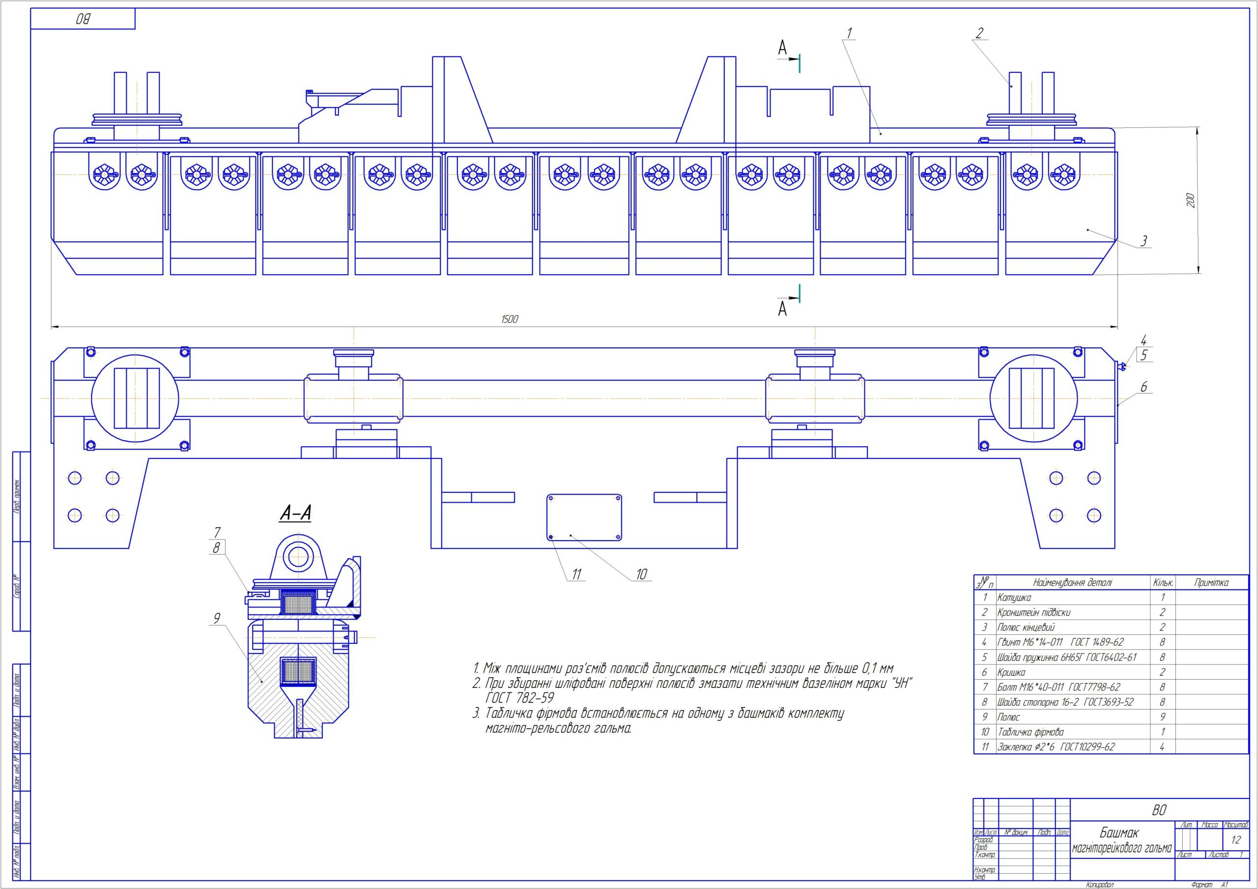Click callout number 2 near the suspension bracket
The image size is (1258, 889).
[980, 33]
